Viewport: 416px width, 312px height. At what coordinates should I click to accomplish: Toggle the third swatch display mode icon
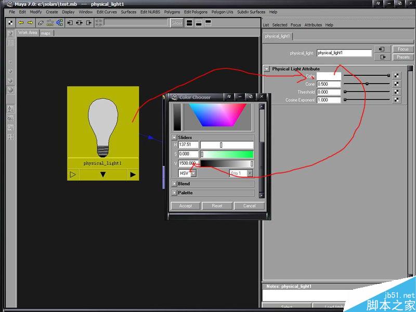point(209,22)
